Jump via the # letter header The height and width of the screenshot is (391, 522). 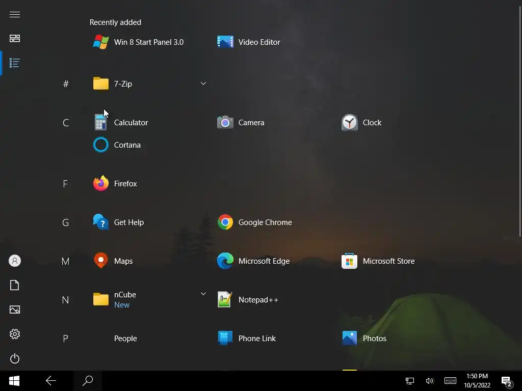(66, 84)
